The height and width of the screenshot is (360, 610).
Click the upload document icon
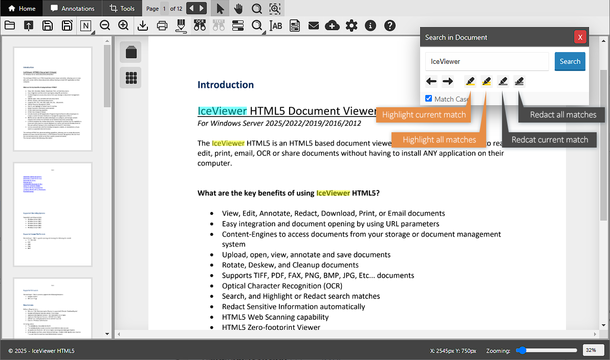(x=28, y=26)
